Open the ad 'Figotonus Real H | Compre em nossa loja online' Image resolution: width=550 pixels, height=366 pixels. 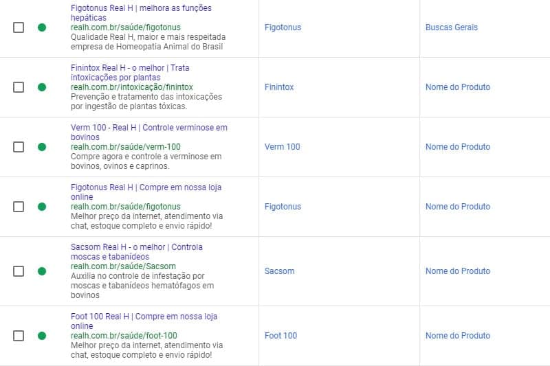pos(146,192)
